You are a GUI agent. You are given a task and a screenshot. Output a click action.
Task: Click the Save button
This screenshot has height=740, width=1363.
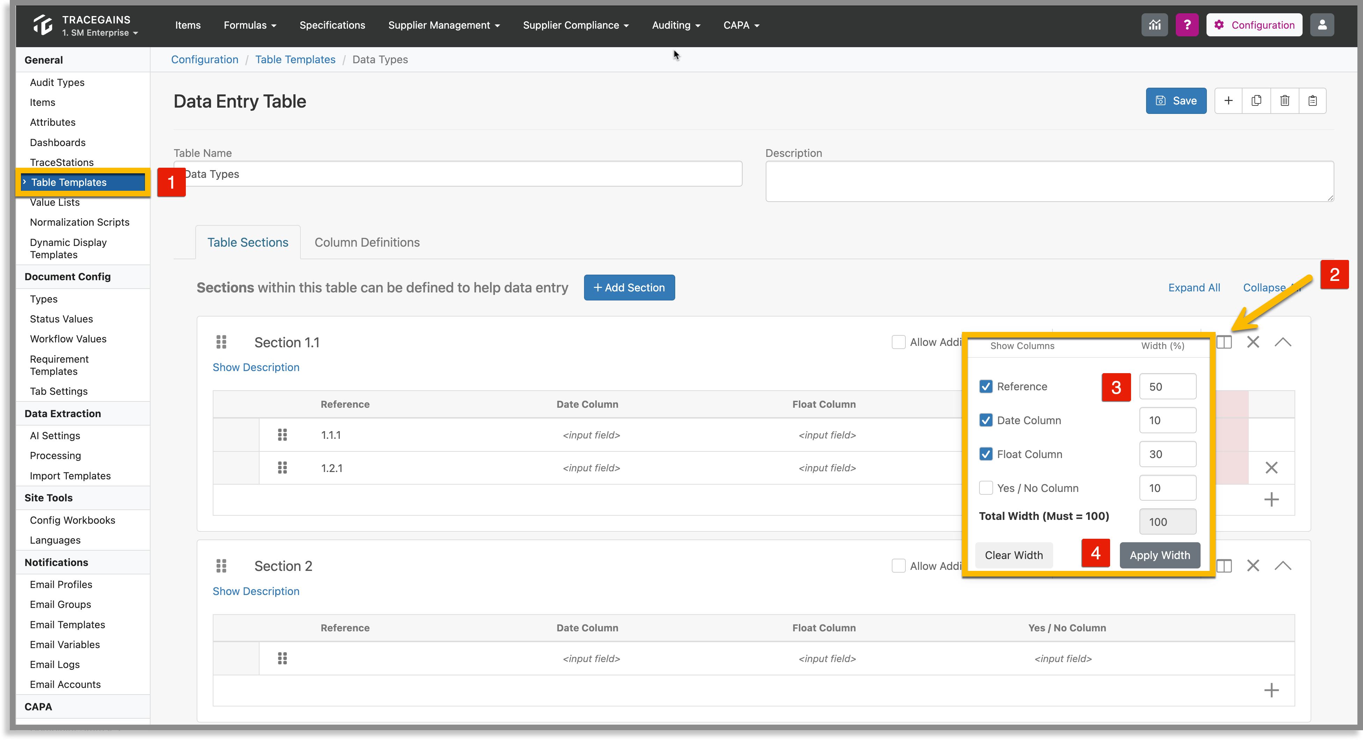[x=1176, y=101]
